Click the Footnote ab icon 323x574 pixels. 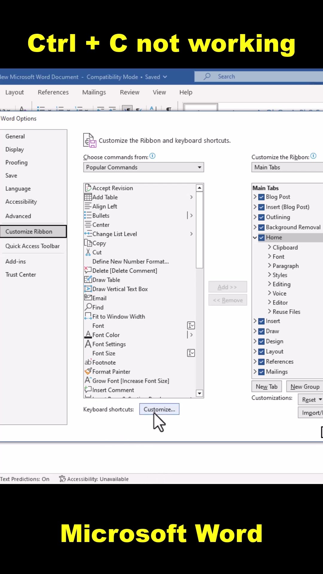click(88, 362)
